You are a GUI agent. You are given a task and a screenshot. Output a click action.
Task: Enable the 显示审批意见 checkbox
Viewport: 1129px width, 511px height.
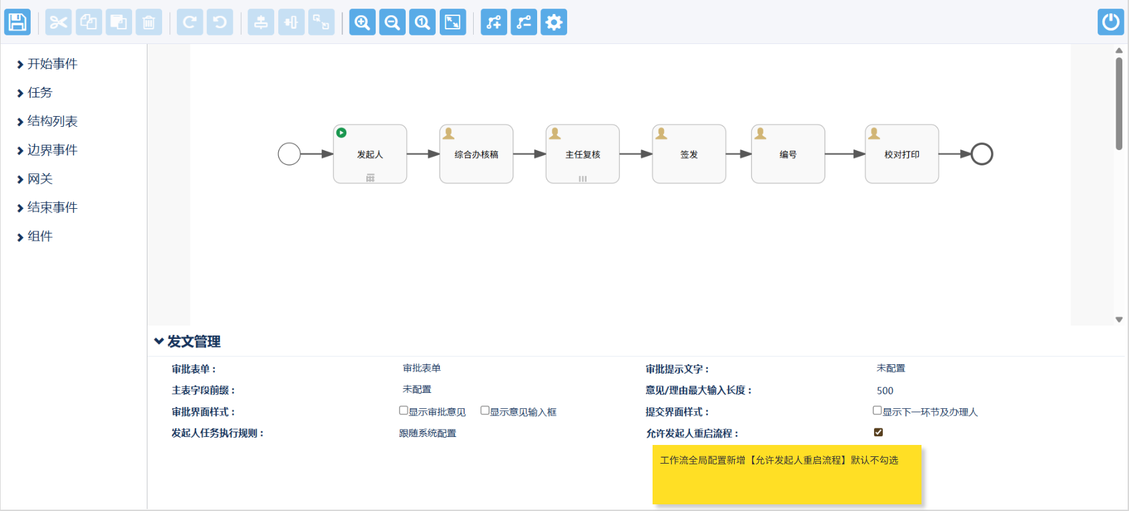(404, 411)
